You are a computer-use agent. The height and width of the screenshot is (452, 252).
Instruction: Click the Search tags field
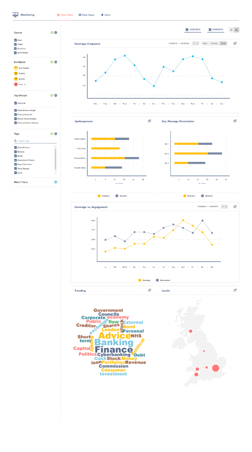click(35, 141)
